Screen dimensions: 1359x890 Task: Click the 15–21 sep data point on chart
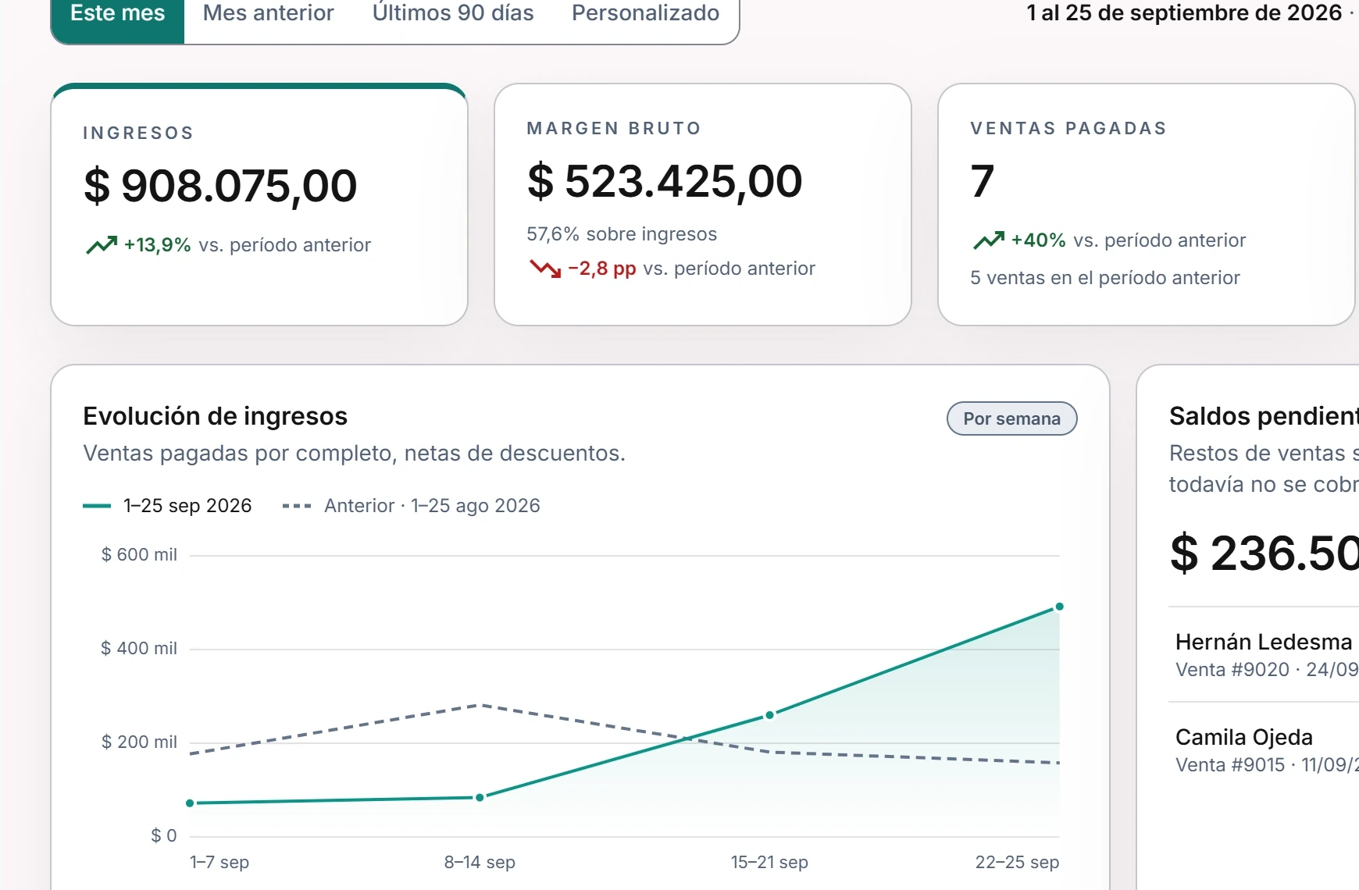(x=769, y=715)
